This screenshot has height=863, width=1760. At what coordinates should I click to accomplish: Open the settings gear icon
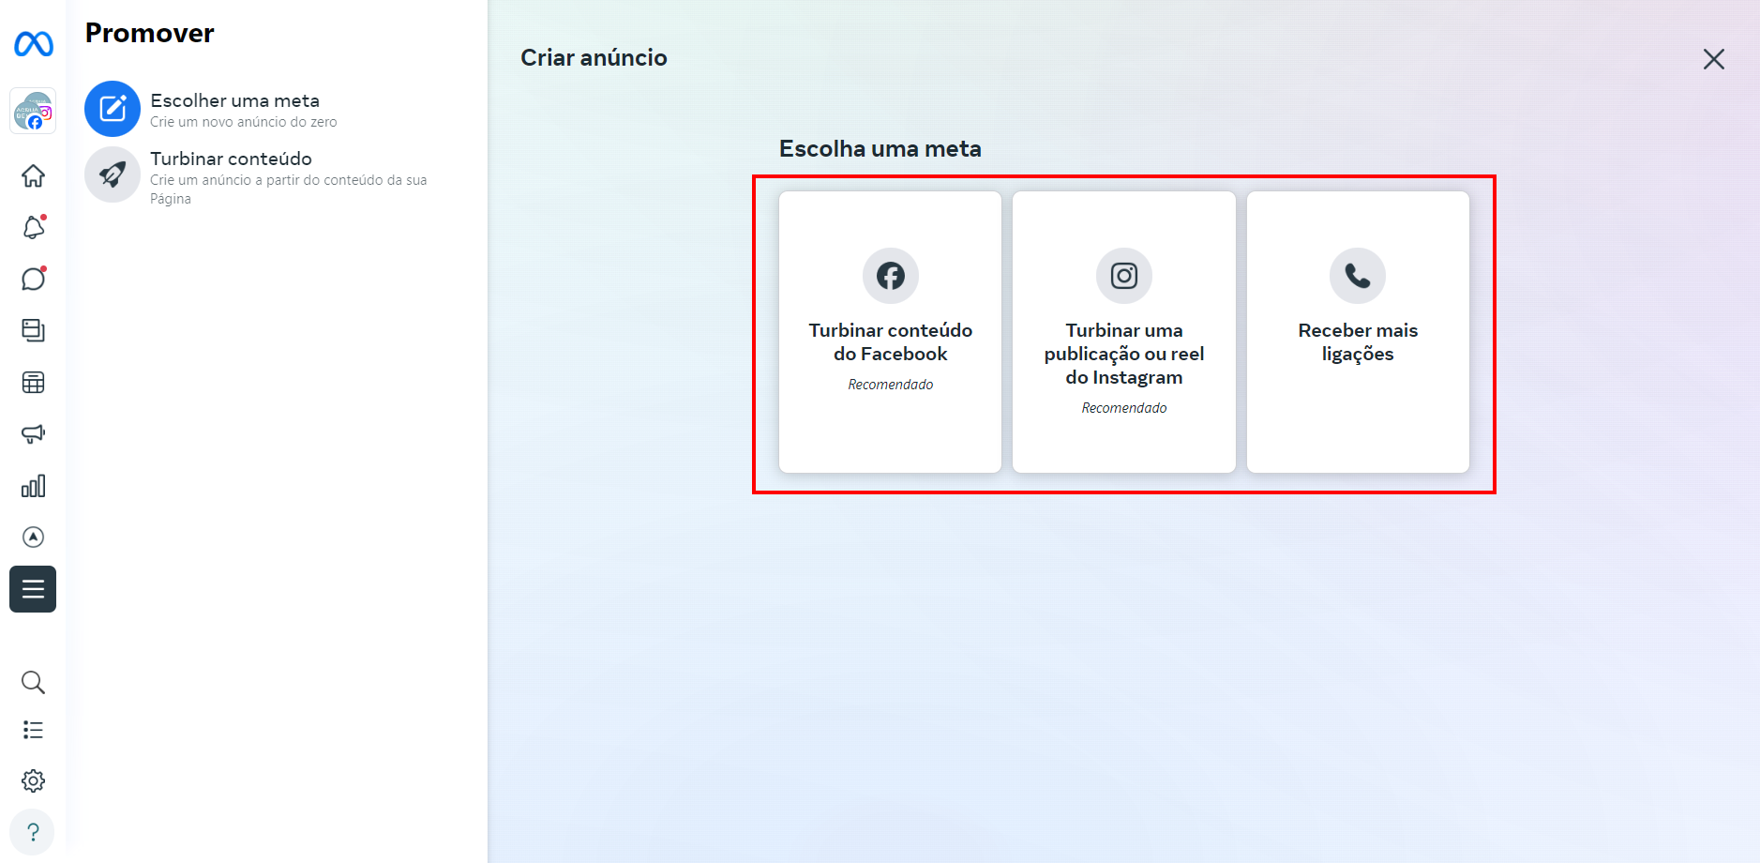pyautogui.click(x=33, y=780)
